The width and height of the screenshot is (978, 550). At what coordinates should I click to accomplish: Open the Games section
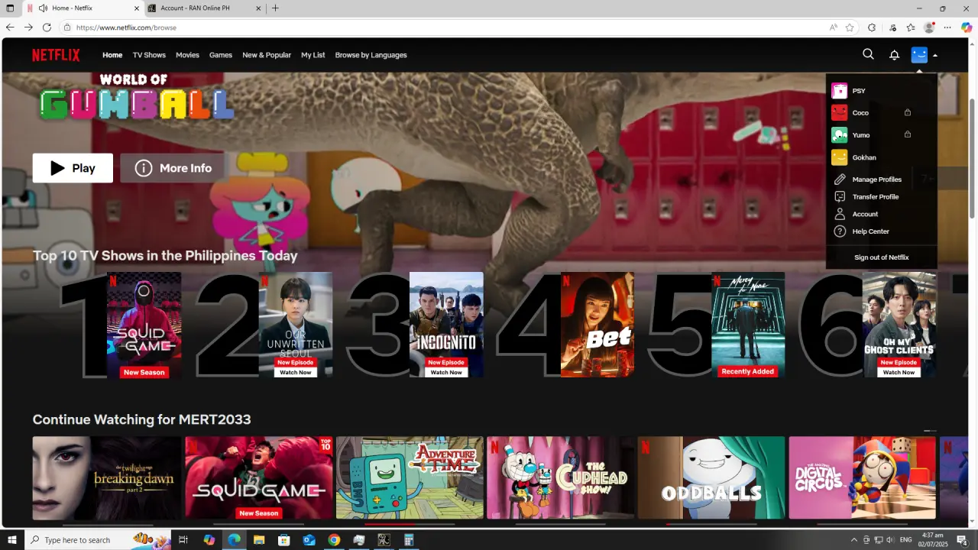pos(221,55)
